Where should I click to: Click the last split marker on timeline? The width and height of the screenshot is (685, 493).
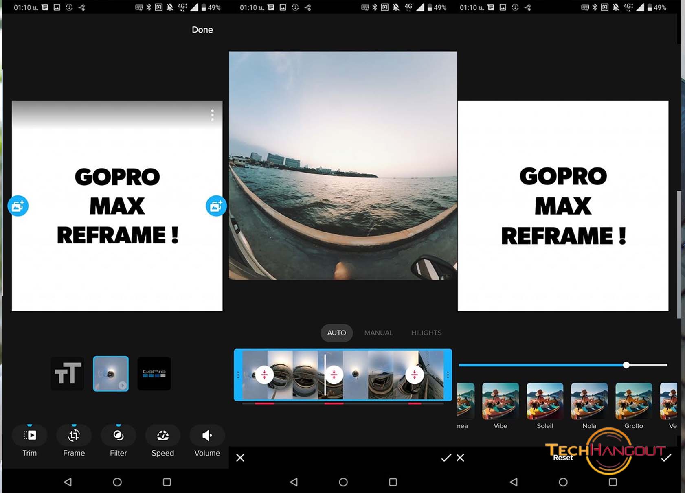click(415, 375)
